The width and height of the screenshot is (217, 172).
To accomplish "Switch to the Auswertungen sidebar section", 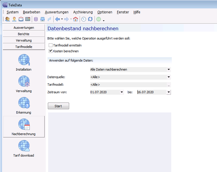I will point(24,28).
